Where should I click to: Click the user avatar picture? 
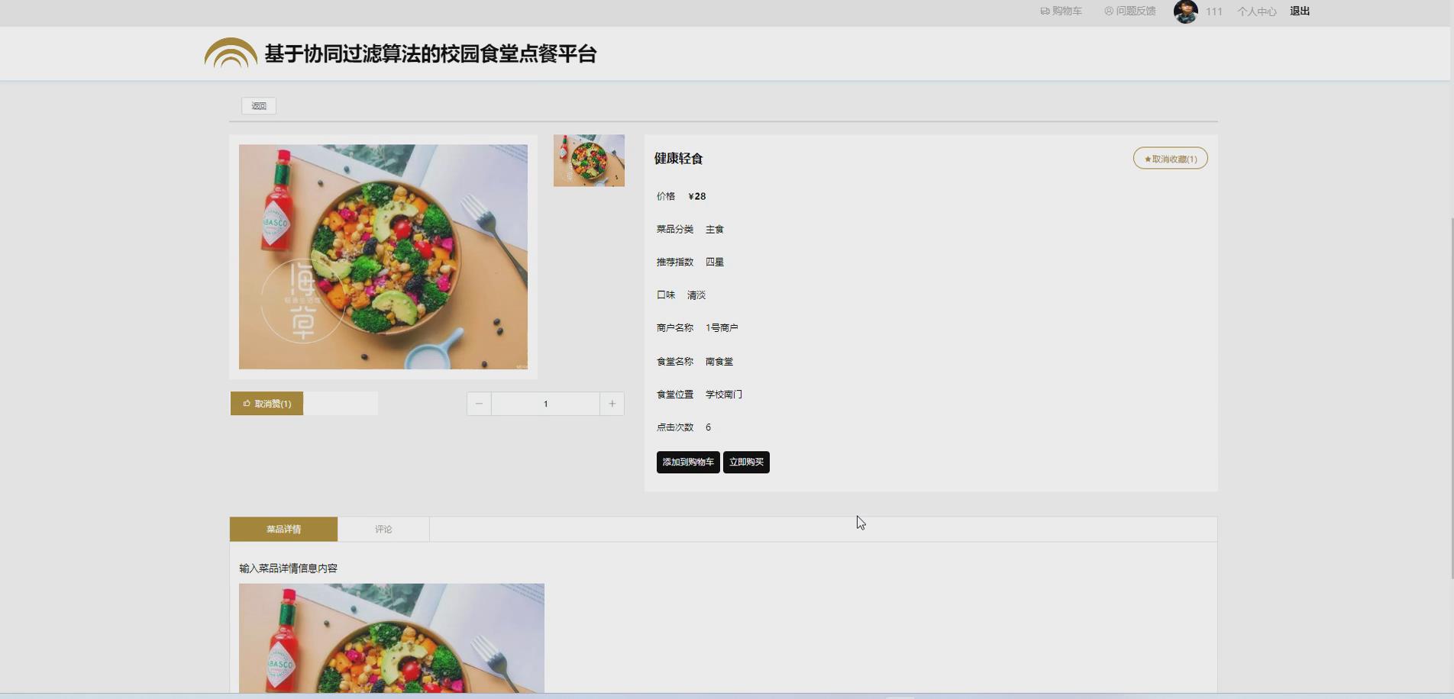(1185, 11)
